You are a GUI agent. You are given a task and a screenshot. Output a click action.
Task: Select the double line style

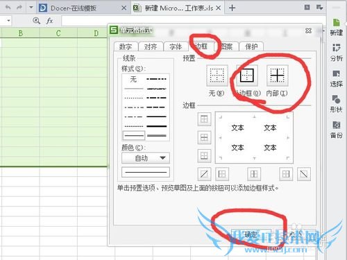coord(157,136)
